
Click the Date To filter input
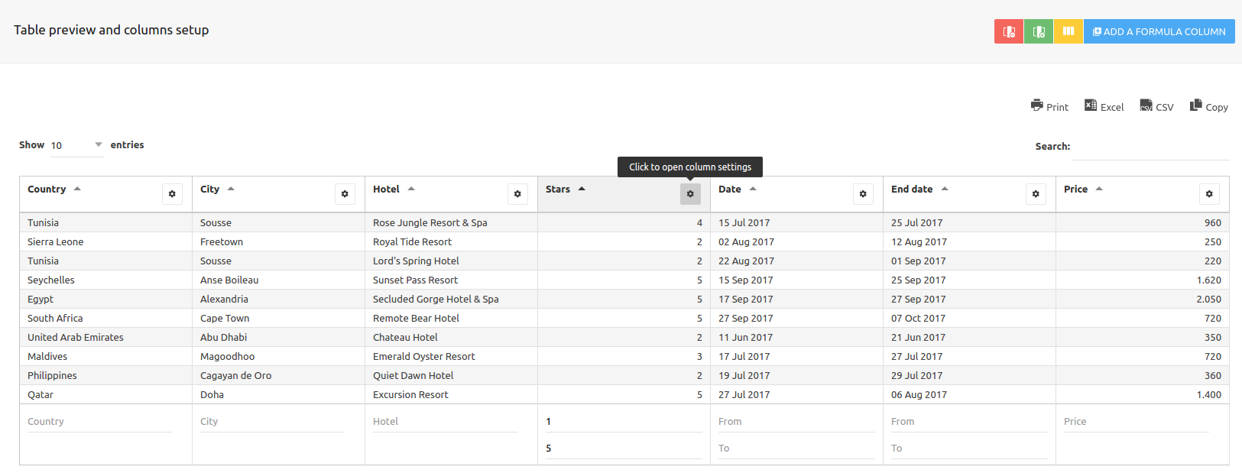796,449
